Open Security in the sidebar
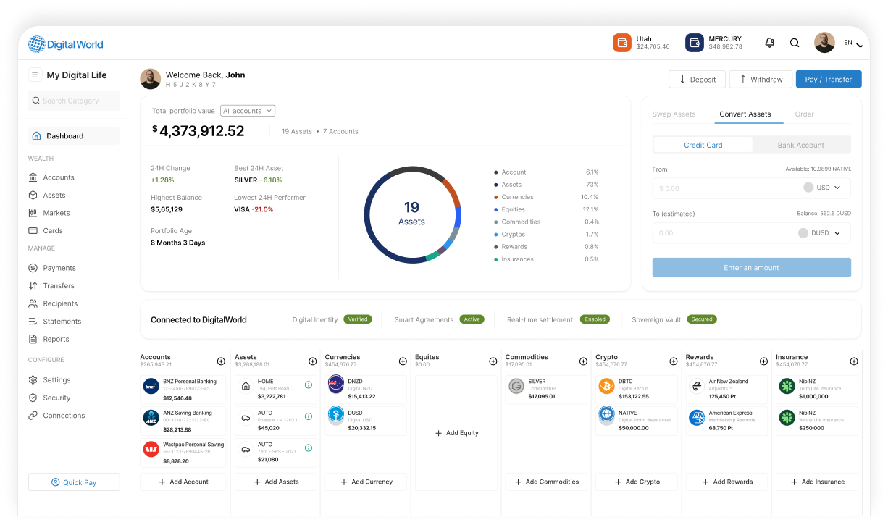Screen dimensions: 888x525 (x=49, y=398)
